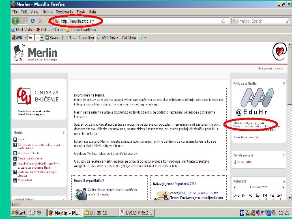Image resolution: width=292 pixels, height=219 pixels.
Task: Open the O sustavu Merlin link
Action: tap(28, 153)
